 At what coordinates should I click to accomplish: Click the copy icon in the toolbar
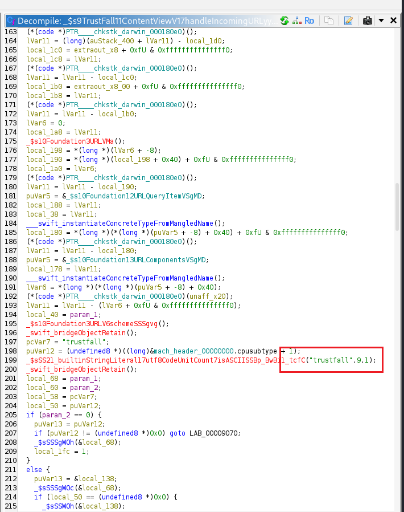click(x=329, y=21)
